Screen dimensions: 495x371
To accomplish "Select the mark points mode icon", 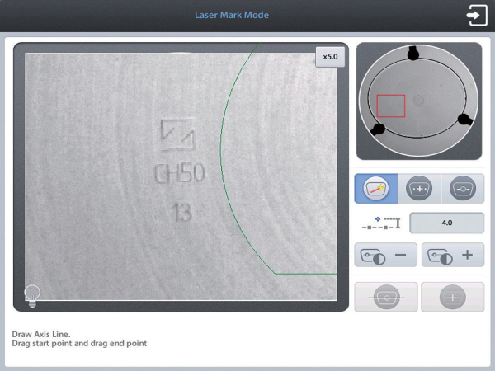I will pos(419,188).
